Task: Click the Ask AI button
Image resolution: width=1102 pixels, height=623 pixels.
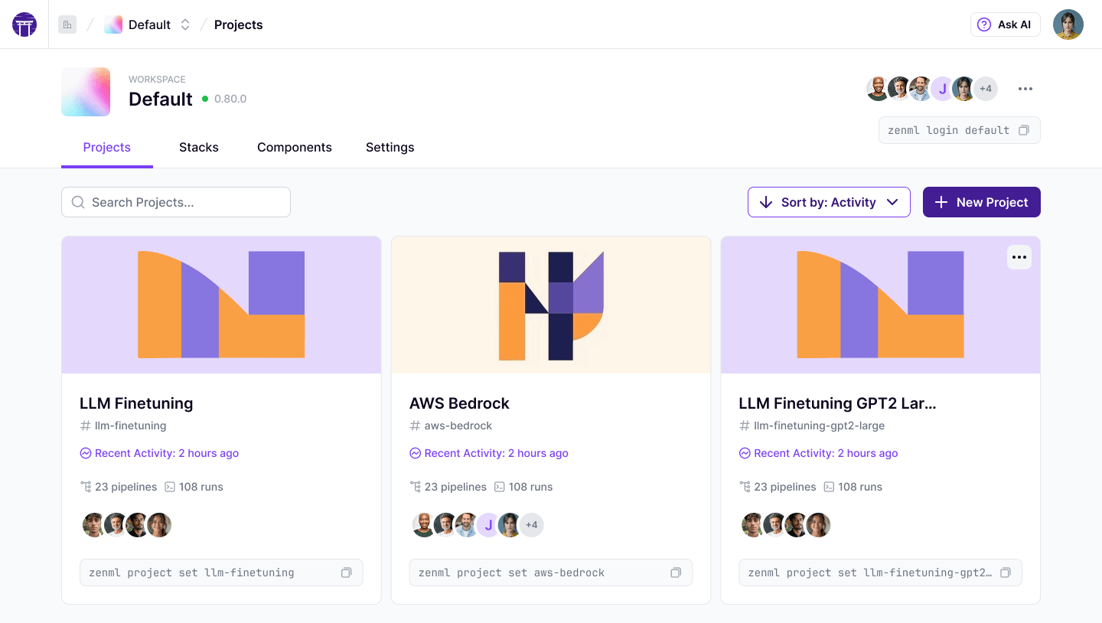Action: click(1006, 24)
